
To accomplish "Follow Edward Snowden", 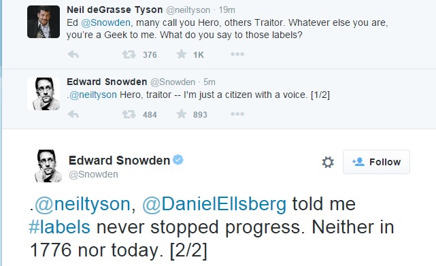I will point(376,162).
